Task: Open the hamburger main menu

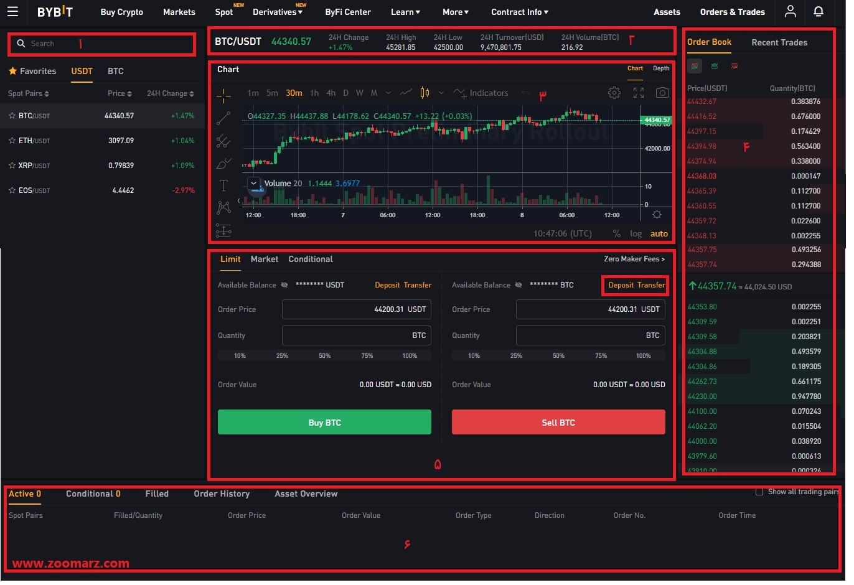Action: [12, 11]
